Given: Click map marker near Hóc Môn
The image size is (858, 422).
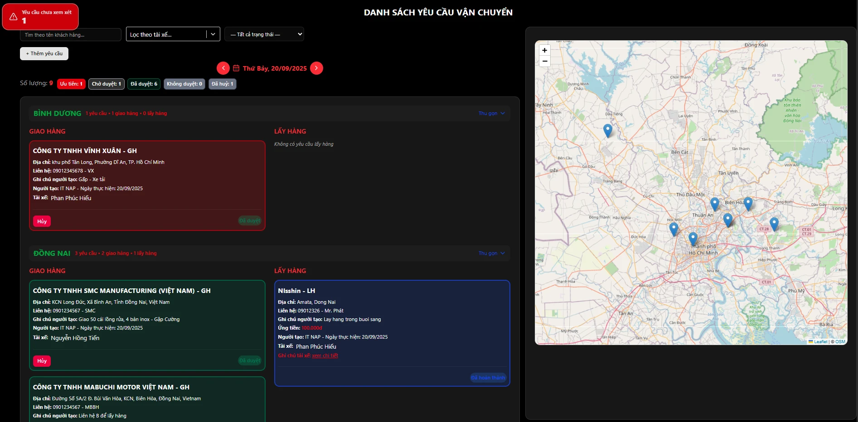Looking at the screenshot, I should pyautogui.click(x=674, y=229).
